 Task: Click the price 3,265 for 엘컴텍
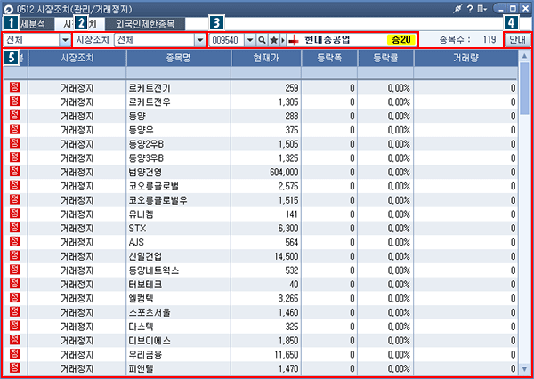(288, 299)
